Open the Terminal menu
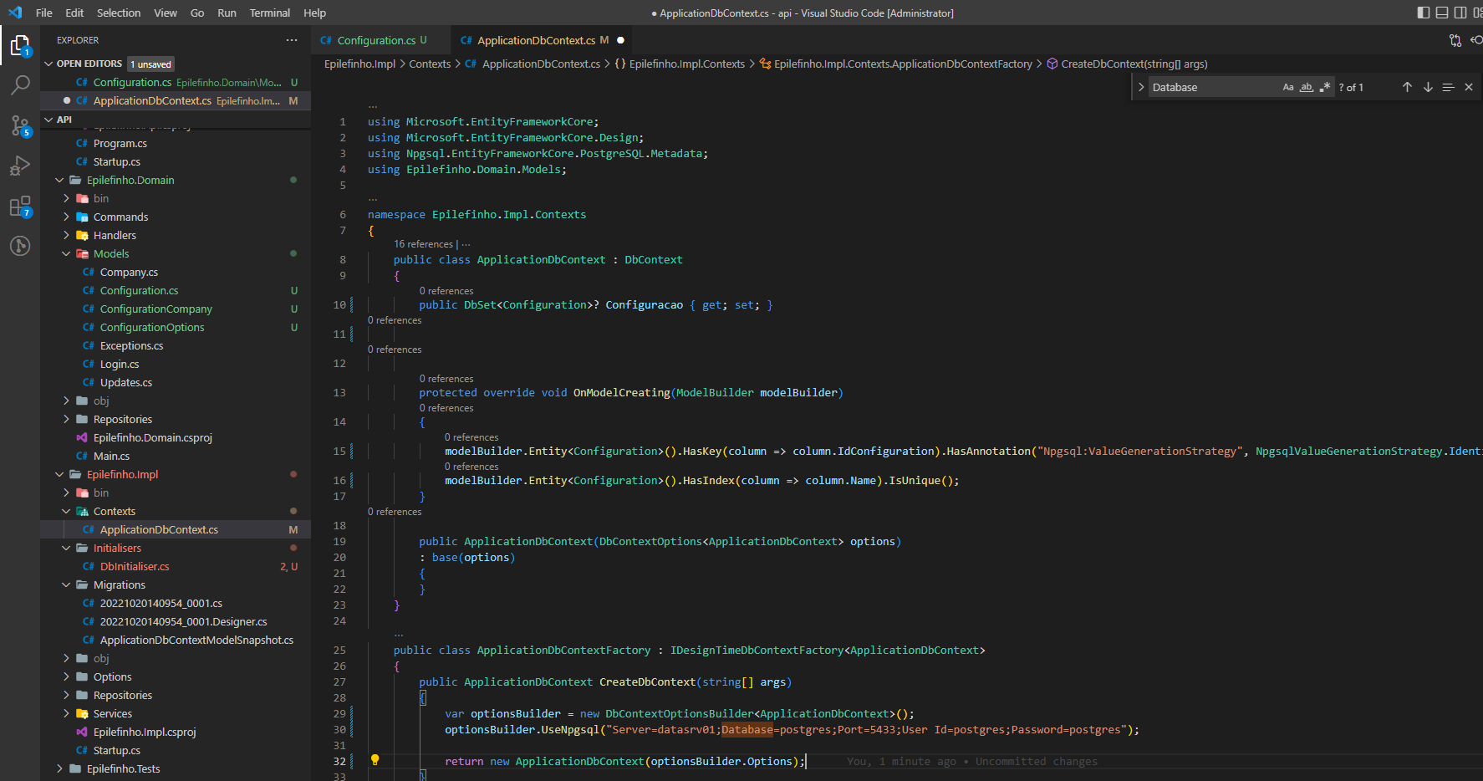 pyautogui.click(x=269, y=13)
